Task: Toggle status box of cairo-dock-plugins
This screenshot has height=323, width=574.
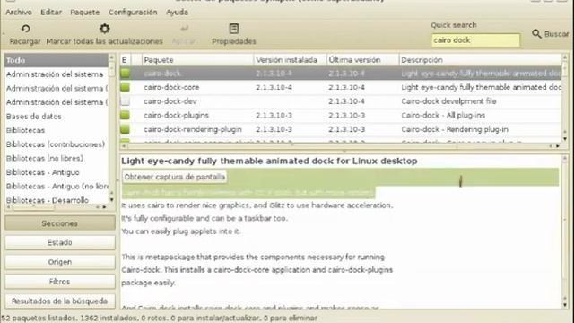Action: pos(125,115)
